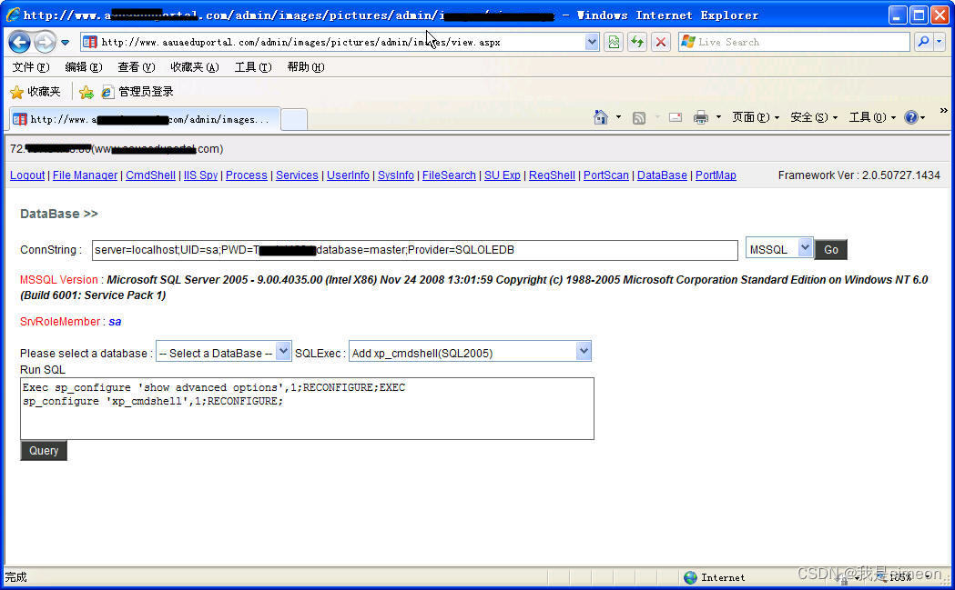This screenshot has height=590, width=955.
Task: Click the 收藏夹 favorites star button
Action: [36, 92]
